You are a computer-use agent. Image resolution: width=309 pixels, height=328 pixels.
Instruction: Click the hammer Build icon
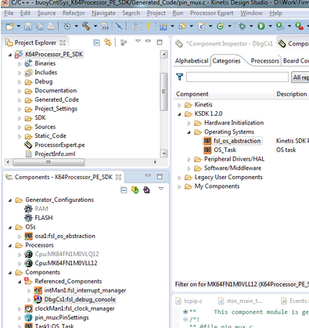(x=86, y=26)
